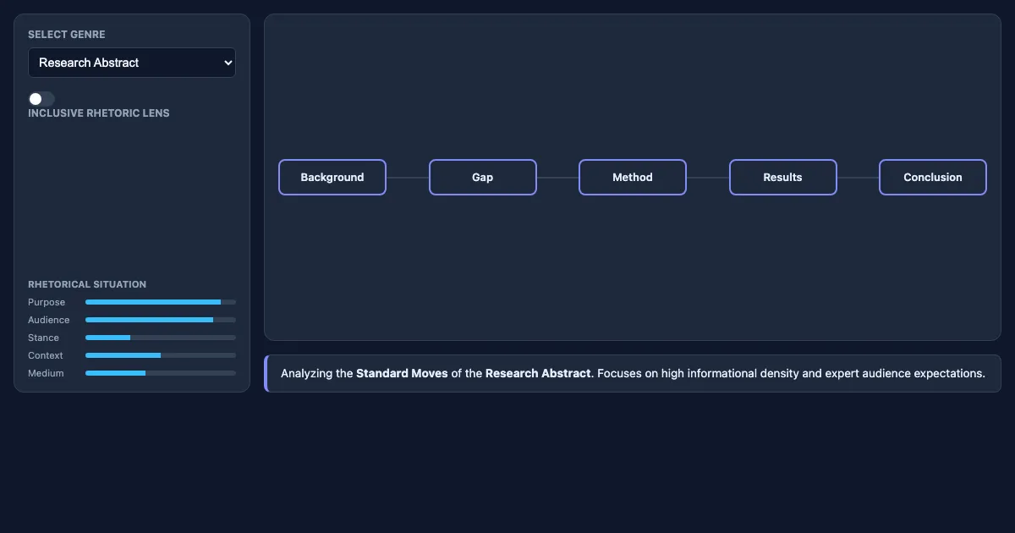Click the "Medium" label text

point(46,373)
